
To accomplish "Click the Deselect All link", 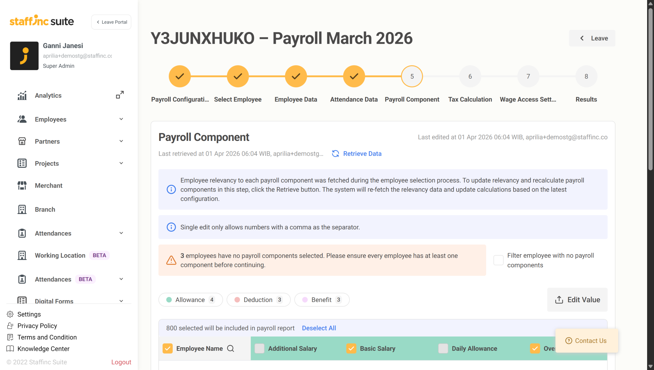I will point(319,328).
